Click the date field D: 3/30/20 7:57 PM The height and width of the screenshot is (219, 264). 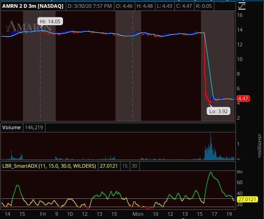point(90,6)
